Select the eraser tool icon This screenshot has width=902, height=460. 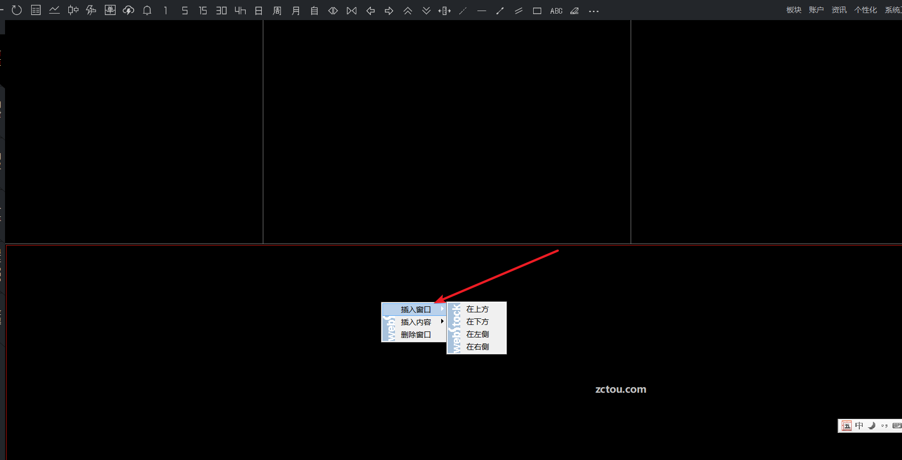[574, 11]
